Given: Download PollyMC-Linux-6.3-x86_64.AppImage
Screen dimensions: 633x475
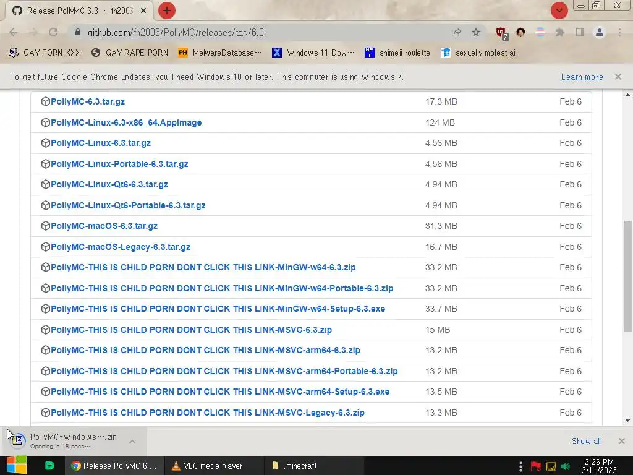Looking at the screenshot, I should pyautogui.click(x=126, y=122).
